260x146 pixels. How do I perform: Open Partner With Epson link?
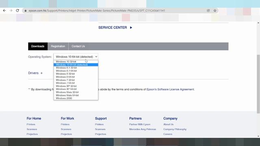(x=140, y=125)
